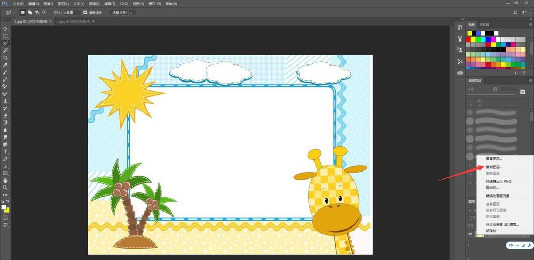This screenshot has height=260, width=534.
Task: Open the lasso tool preset picker arrow
Action: [x=14, y=13]
